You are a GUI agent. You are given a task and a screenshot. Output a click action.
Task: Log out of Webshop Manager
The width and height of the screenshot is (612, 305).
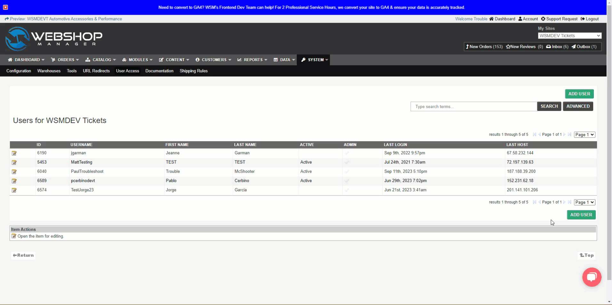590,19
